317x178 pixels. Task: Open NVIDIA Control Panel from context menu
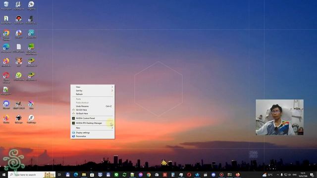tap(93, 118)
